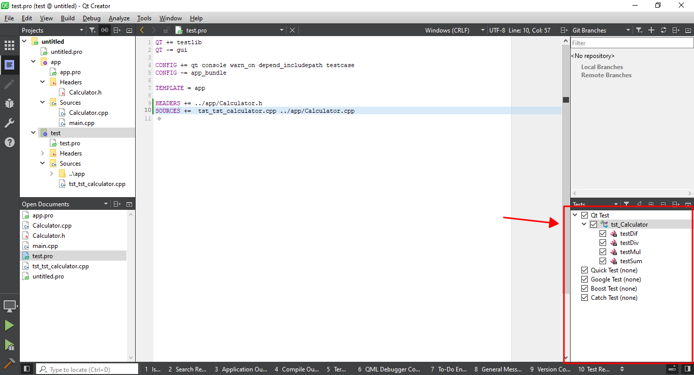Uncheck the testDif checkbox
Viewport: 694px width, 375px height.
pos(603,234)
